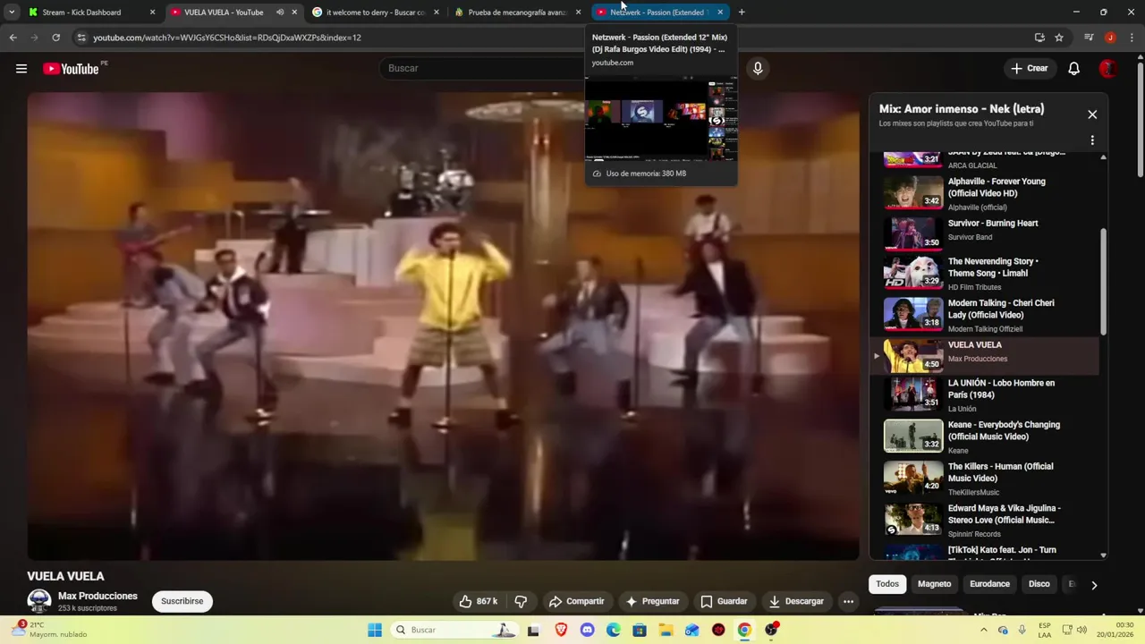The height and width of the screenshot is (644, 1145).
Task: Open a new browser tab
Action: [742, 13]
